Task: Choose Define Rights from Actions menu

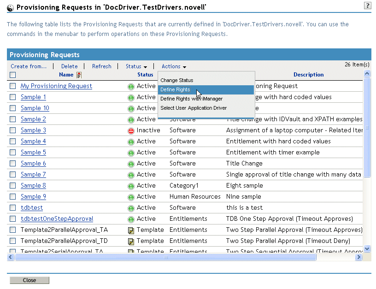Action: (175, 89)
